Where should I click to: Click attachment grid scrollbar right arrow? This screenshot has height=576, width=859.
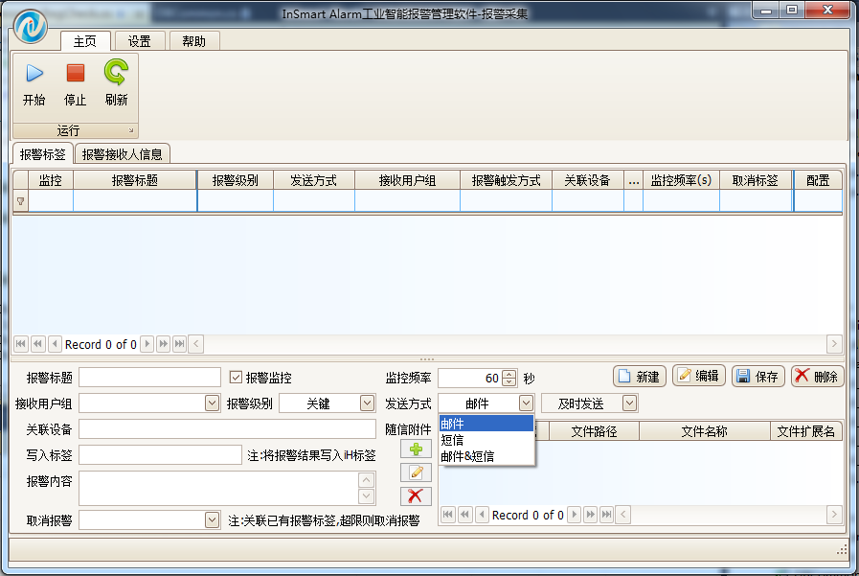click(x=834, y=515)
